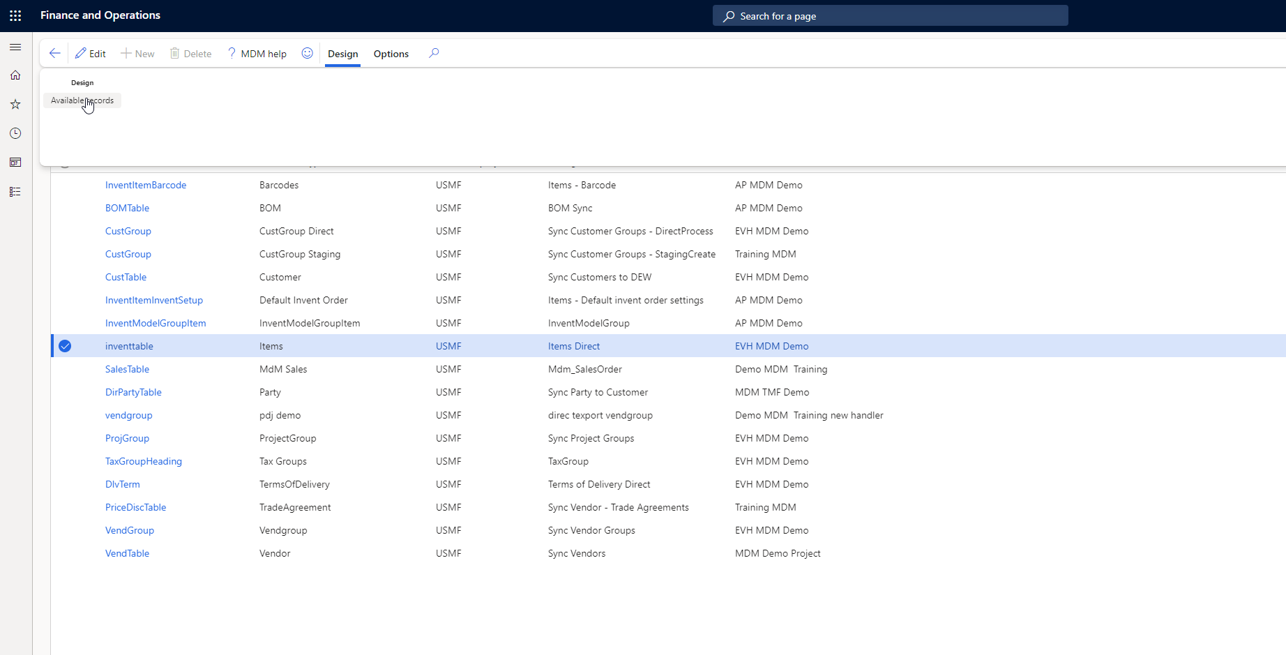
Task: Click the New record button
Action: pos(137,54)
